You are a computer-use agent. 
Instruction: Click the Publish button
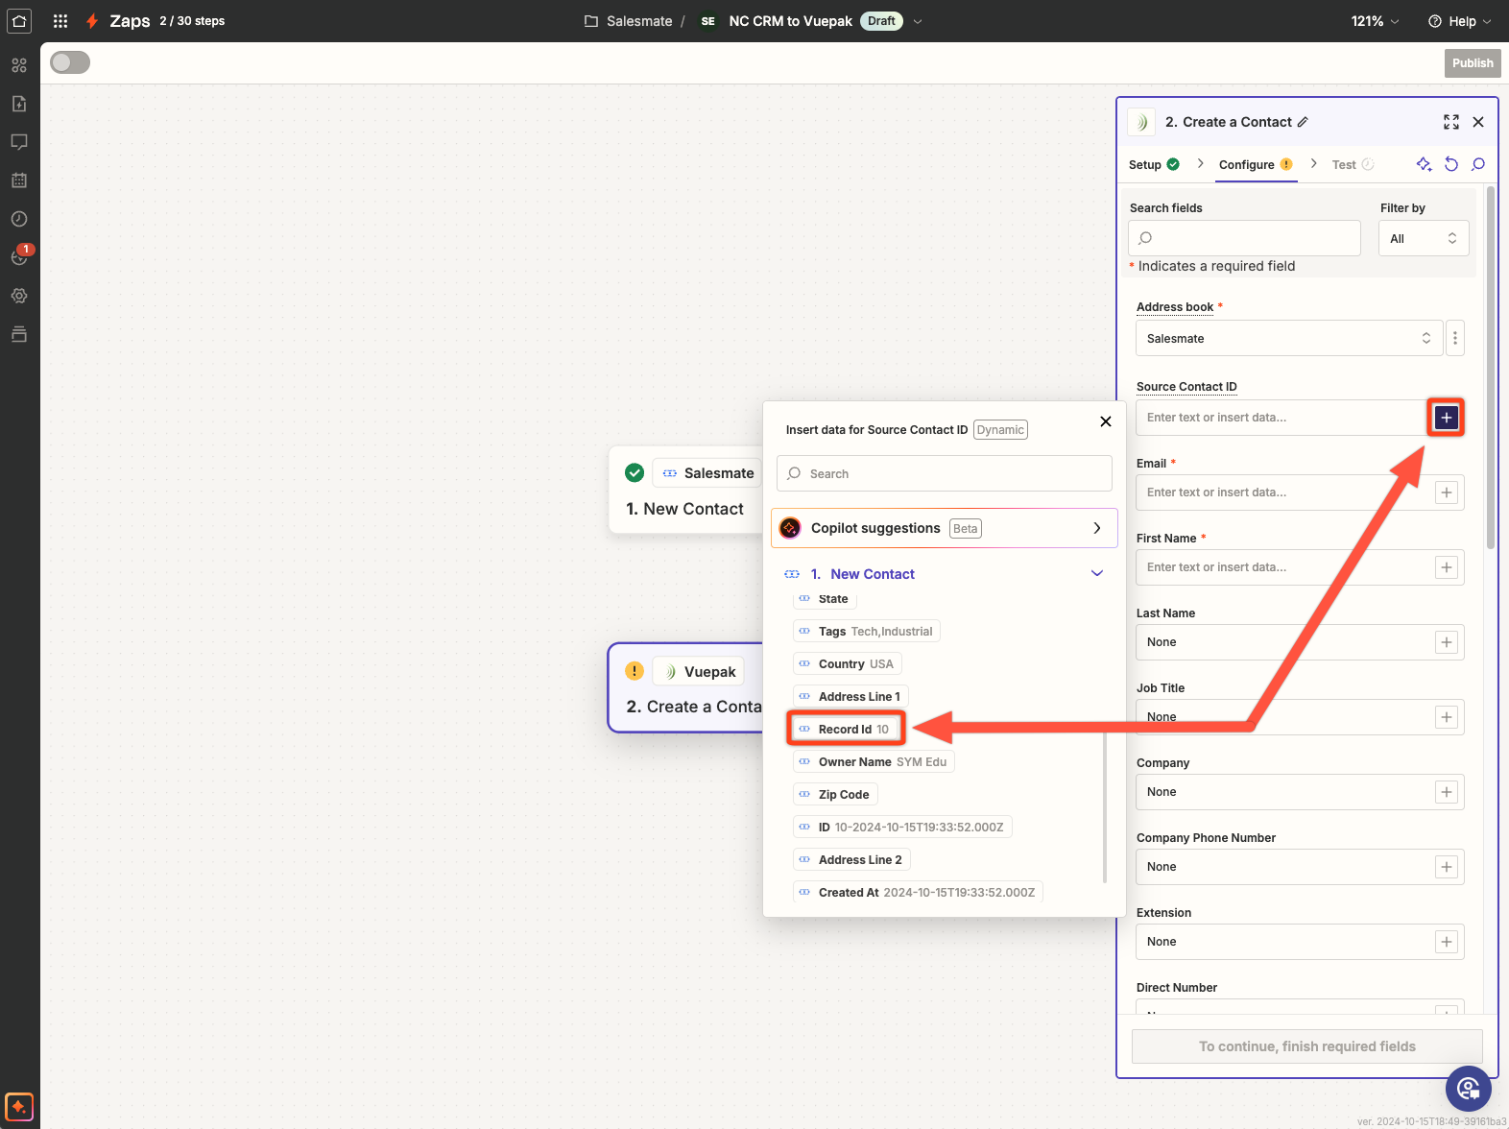(1472, 63)
